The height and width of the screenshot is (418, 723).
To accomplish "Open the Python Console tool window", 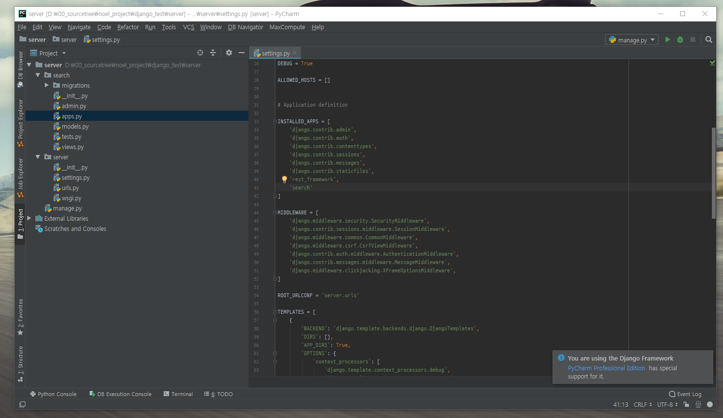I will pos(53,394).
